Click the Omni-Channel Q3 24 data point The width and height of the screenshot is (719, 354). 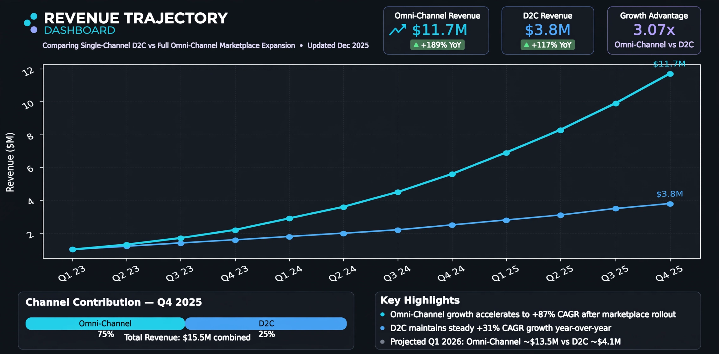[x=398, y=192]
